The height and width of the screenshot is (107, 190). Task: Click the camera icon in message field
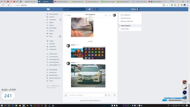[x=106, y=95]
